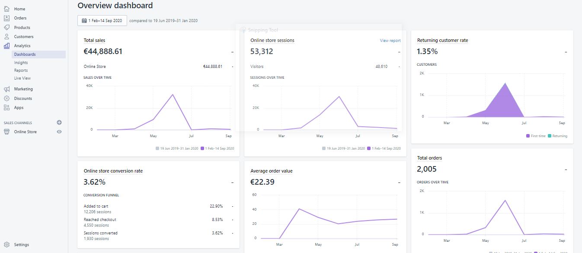Click the Total sales card title
Screen dimensions: 582x253
point(94,40)
